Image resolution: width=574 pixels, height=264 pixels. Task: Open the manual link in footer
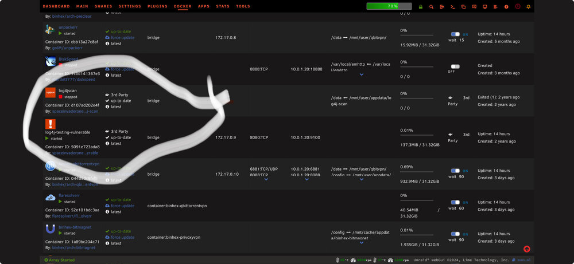coord(525,260)
